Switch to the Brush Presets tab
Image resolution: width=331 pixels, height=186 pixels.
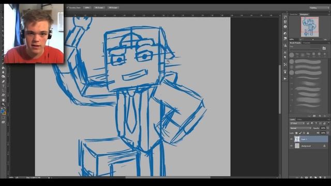[x=295, y=43]
